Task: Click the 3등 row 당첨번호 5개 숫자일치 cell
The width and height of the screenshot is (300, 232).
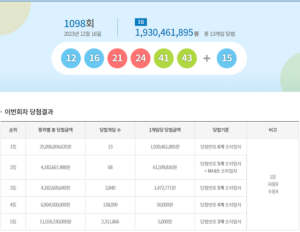Action: click(x=221, y=188)
